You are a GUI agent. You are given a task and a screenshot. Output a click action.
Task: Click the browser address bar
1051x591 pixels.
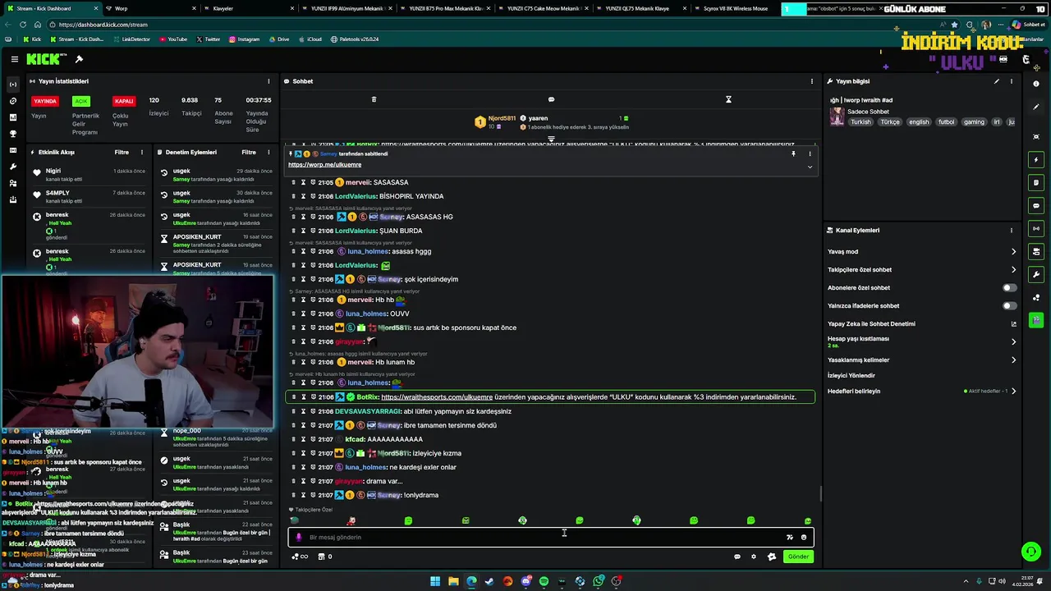(x=493, y=25)
